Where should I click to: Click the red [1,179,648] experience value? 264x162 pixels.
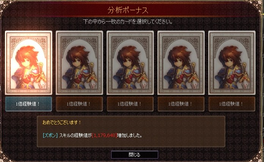(104, 135)
